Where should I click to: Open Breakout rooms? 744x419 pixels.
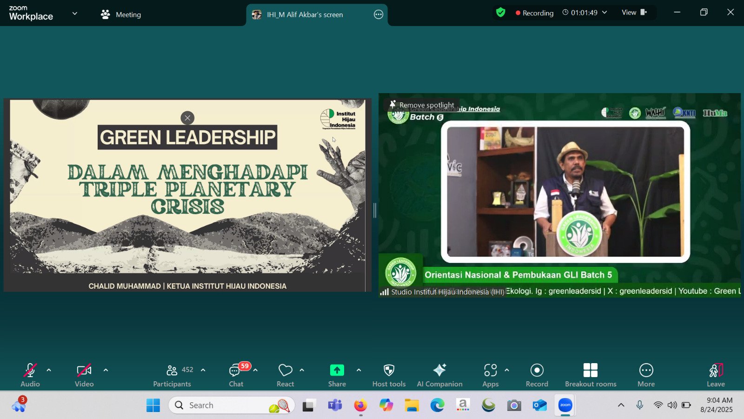tap(590, 375)
